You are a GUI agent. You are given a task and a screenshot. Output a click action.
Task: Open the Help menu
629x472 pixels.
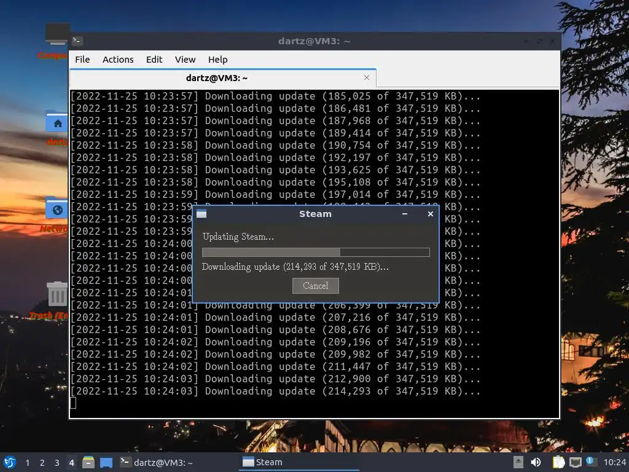[218, 60]
